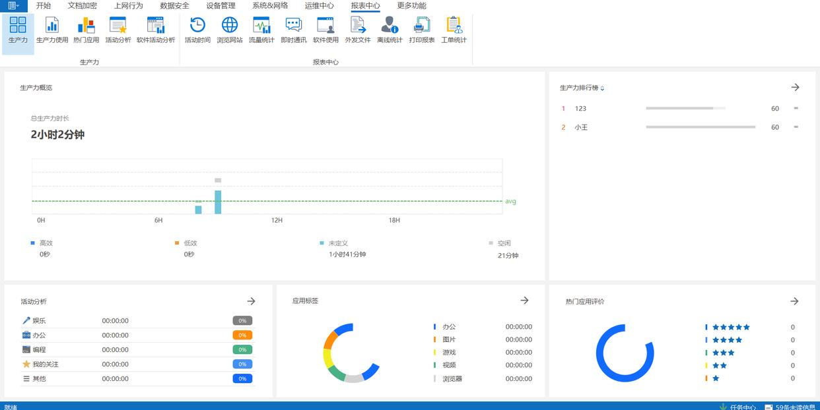Click the 工单统计 clipboard icon
The width and height of the screenshot is (820, 410).
tap(454, 30)
